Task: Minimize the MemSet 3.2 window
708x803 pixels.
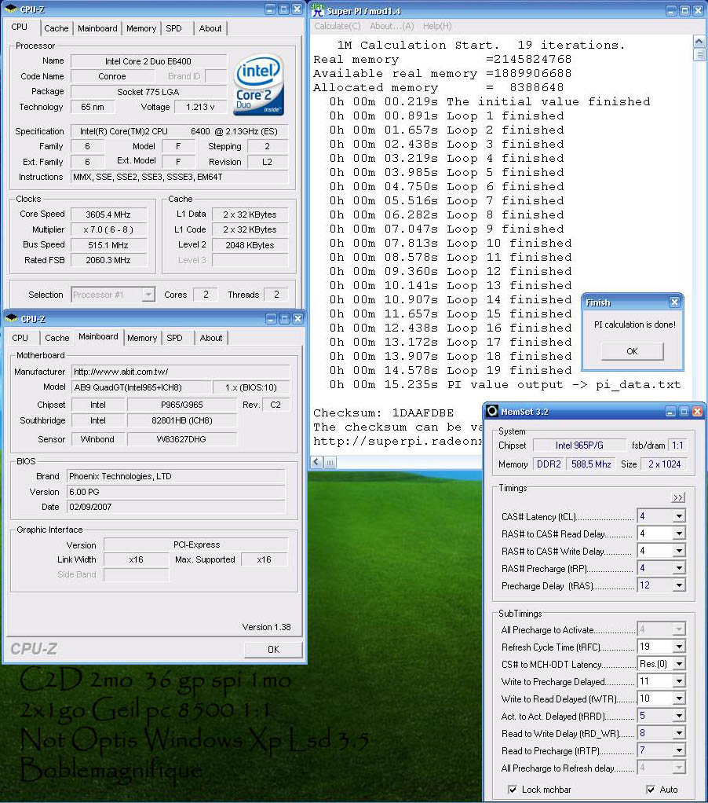Action: click(x=670, y=411)
